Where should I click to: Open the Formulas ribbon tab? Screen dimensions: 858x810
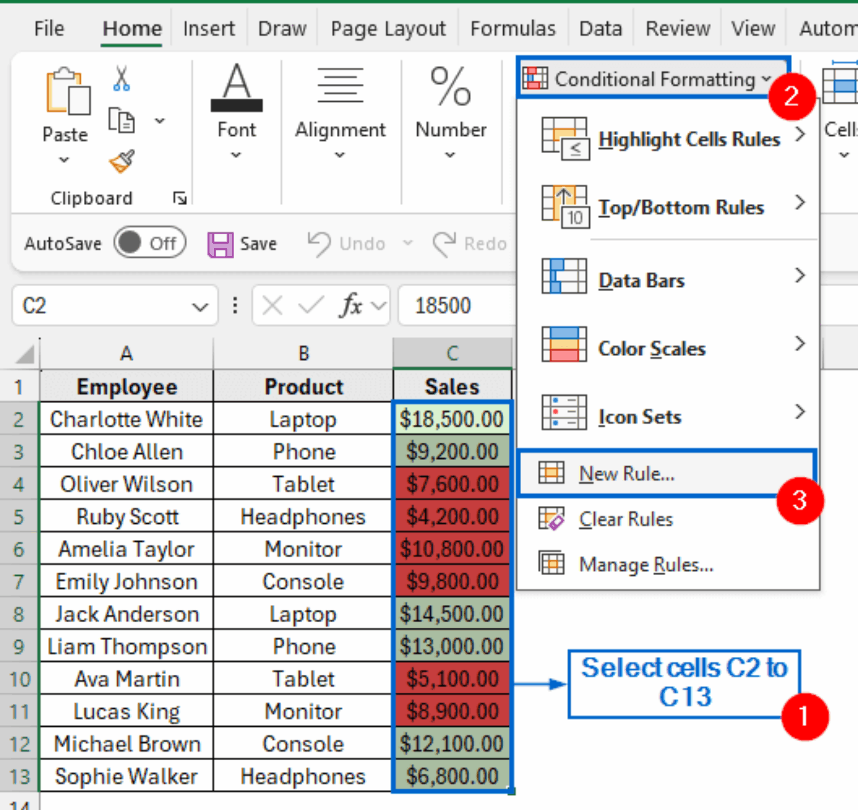coord(513,29)
